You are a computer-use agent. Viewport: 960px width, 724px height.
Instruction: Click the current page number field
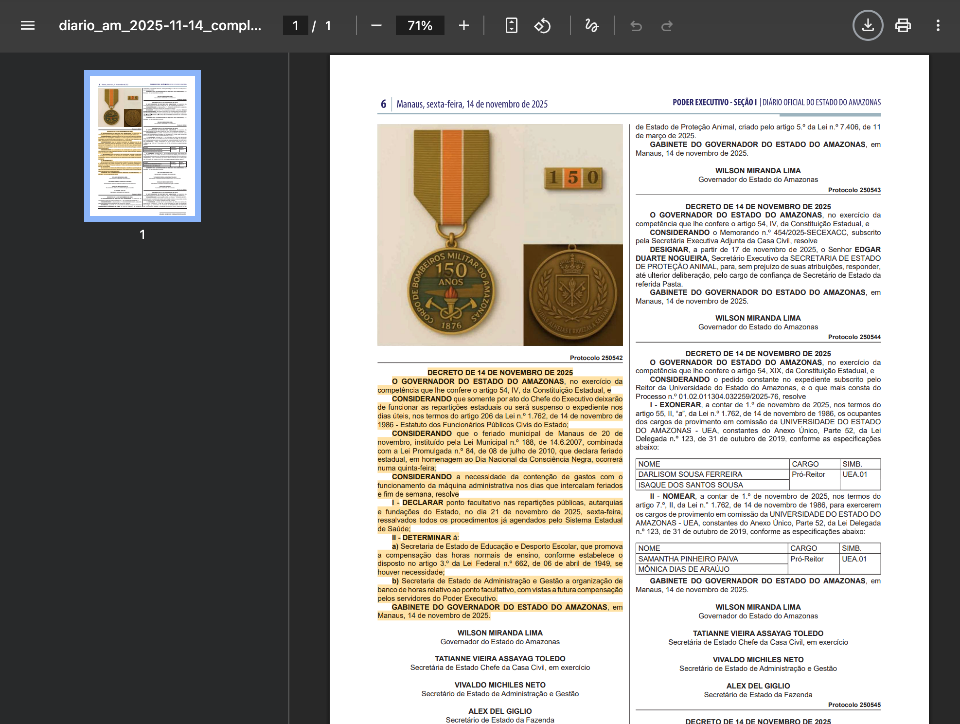295,25
